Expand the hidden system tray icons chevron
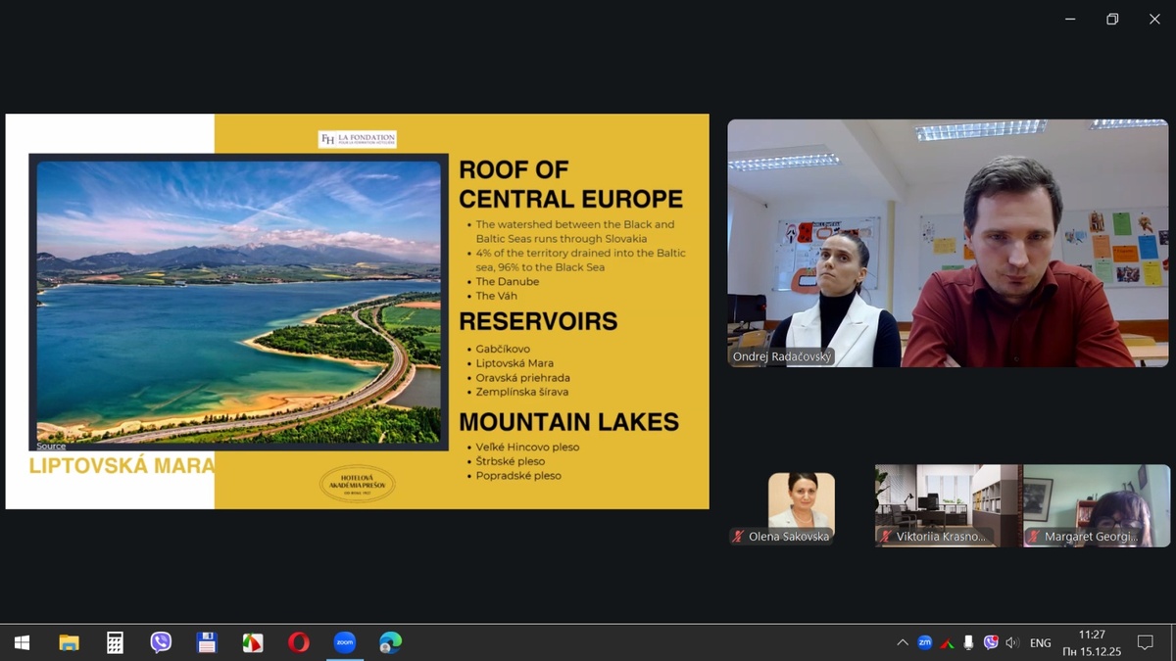Image resolution: width=1176 pixels, height=661 pixels. 902,642
